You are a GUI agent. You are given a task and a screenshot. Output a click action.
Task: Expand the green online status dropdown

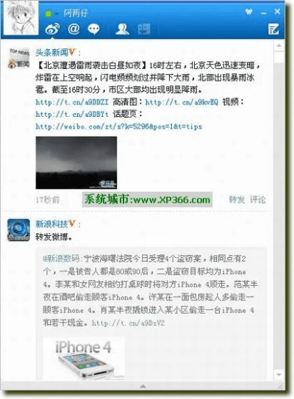(x=51, y=13)
